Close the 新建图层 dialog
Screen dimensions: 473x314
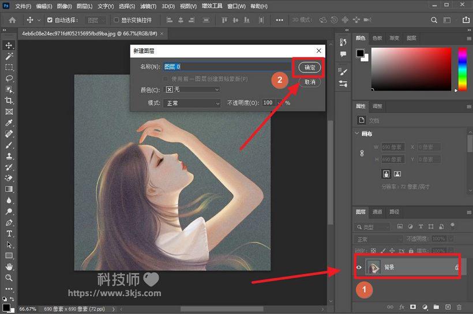pyautogui.click(x=319, y=51)
